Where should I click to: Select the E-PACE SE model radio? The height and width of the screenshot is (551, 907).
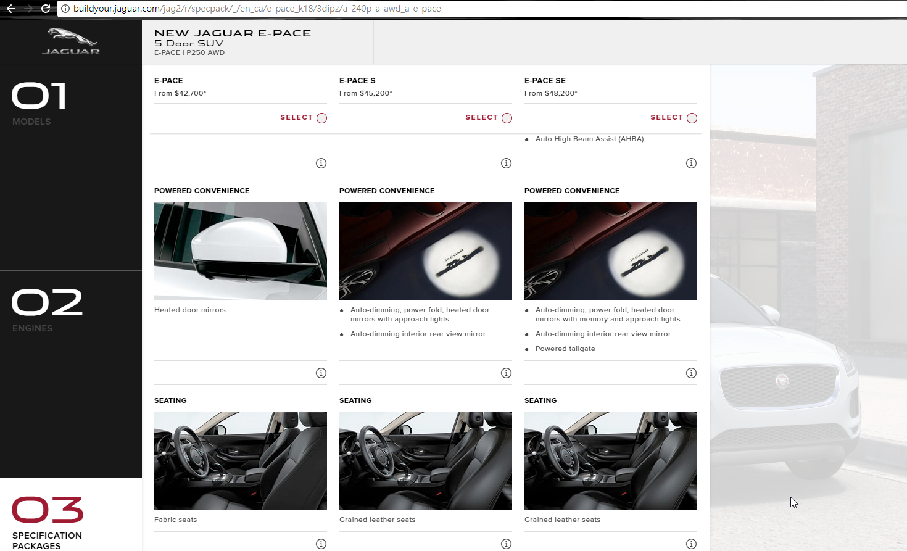pos(692,118)
